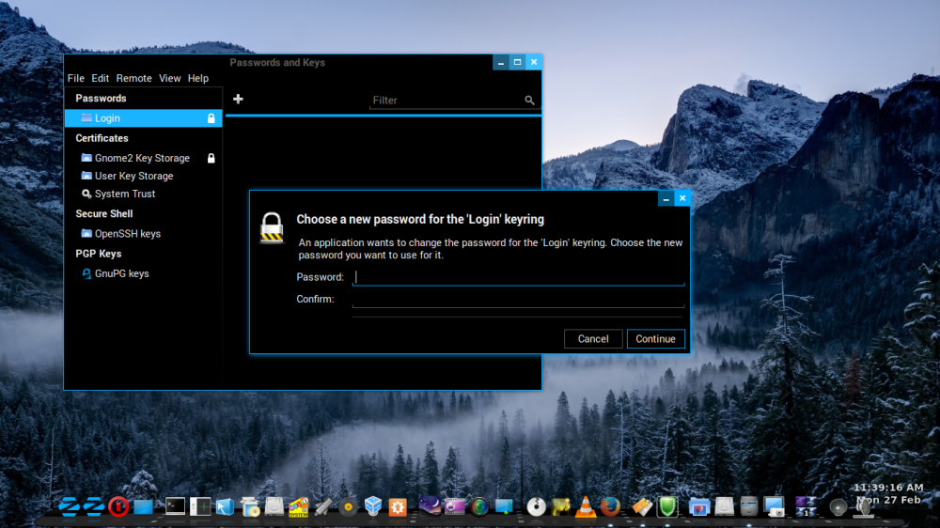Select GnuPG keys in the sidebar
The height and width of the screenshot is (528, 940).
pos(121,273)
